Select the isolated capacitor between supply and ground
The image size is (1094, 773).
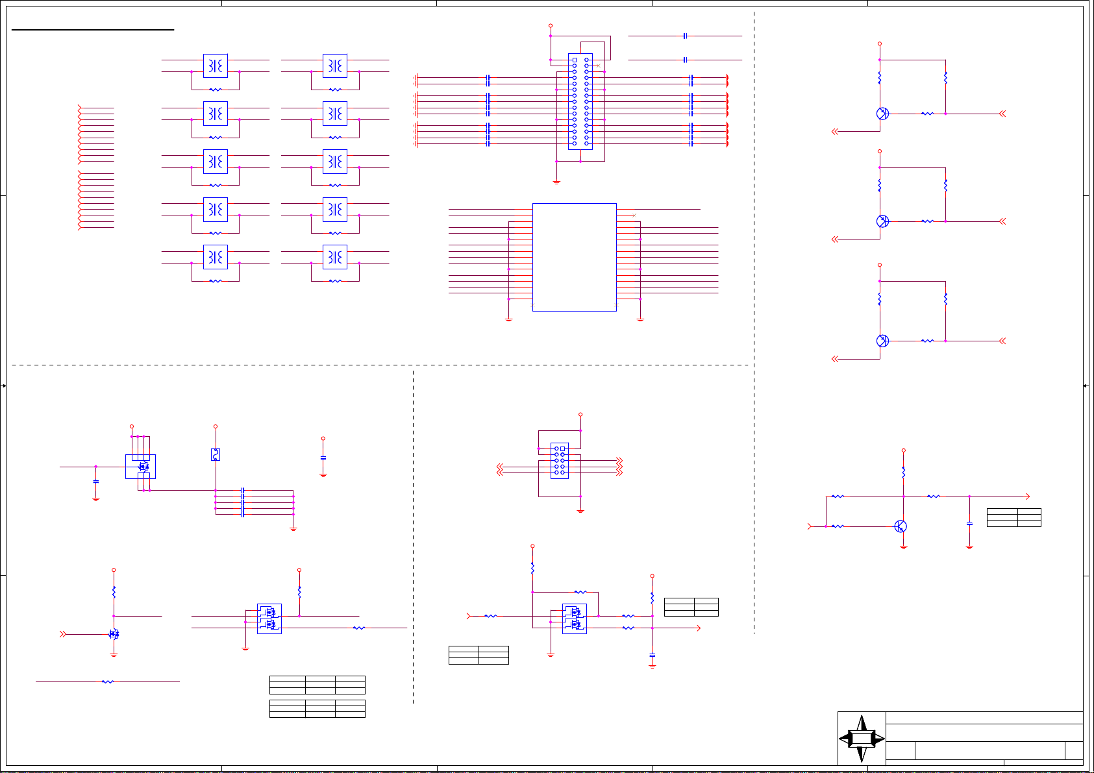[323, 458]
